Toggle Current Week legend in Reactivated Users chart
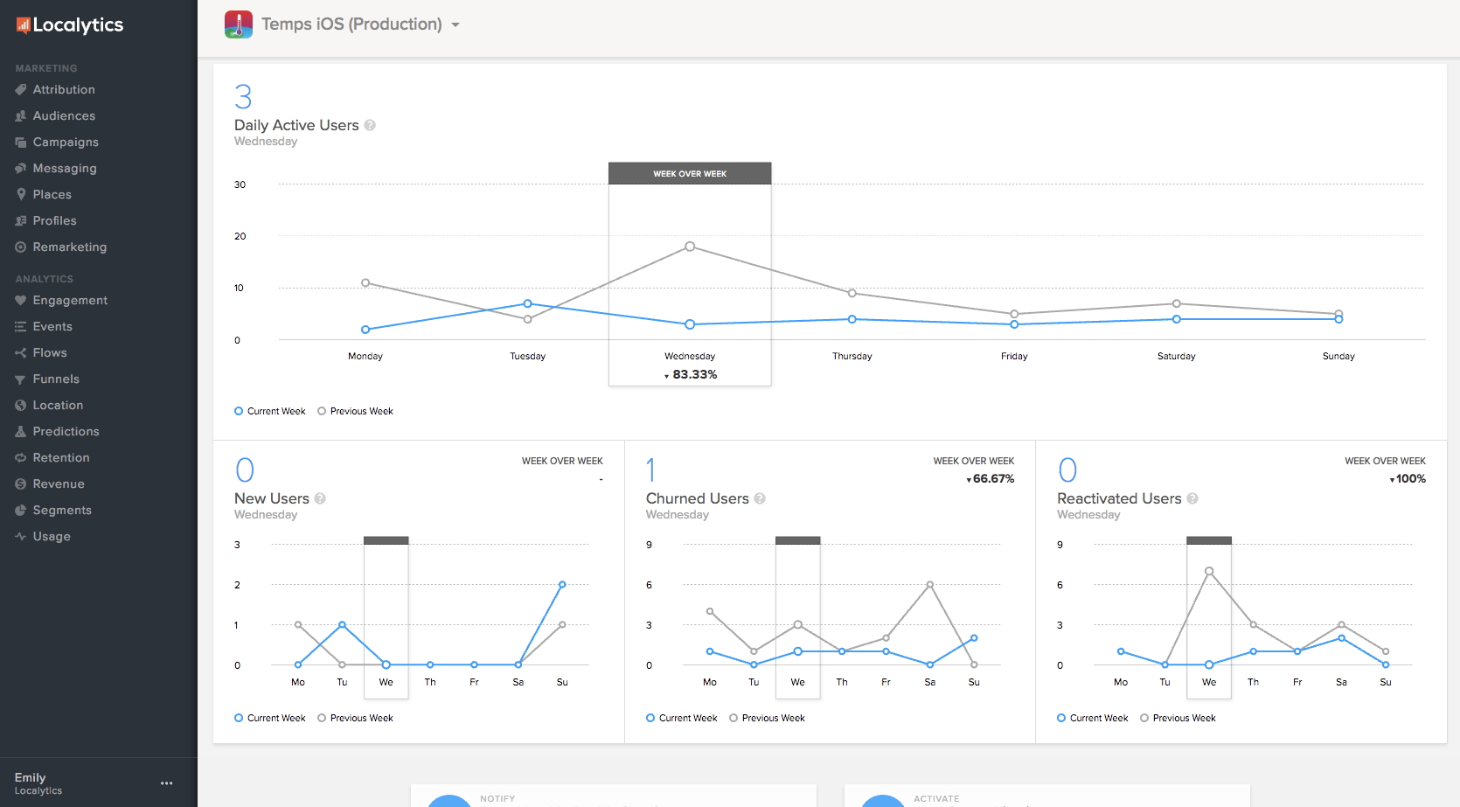The image size is (1460, 807). click(1093, 718)
